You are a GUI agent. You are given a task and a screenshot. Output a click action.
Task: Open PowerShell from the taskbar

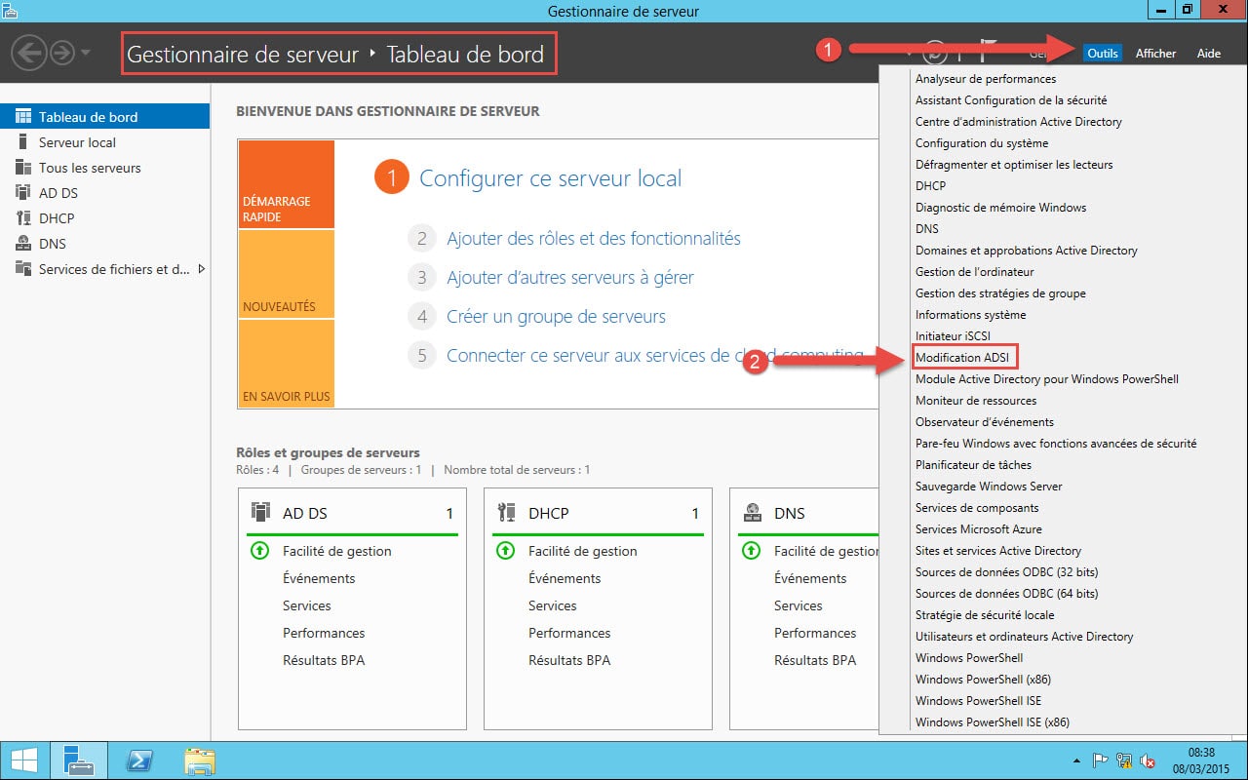138,760
